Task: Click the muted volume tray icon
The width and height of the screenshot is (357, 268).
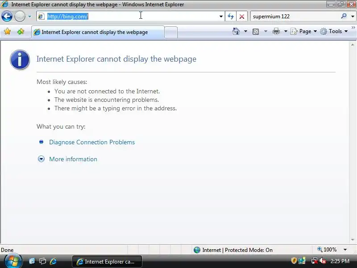Action: click(323, 260)
